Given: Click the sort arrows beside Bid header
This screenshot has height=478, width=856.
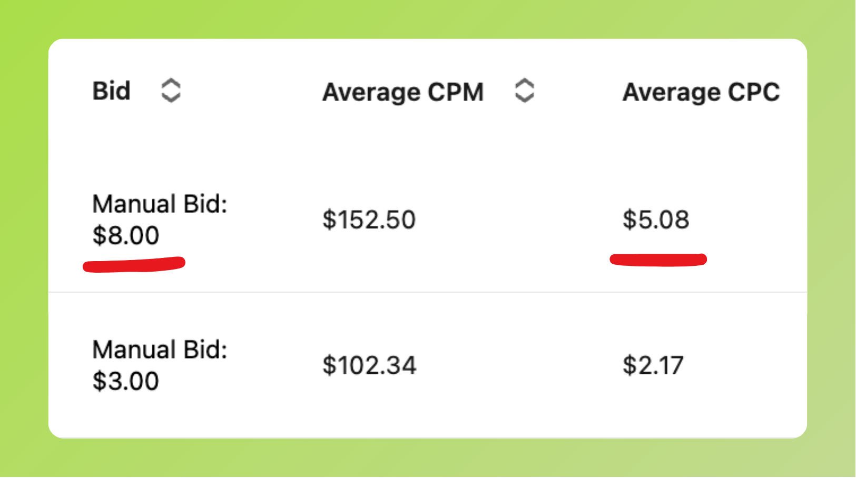Looking at the screenshot, I should click(171, 91).
